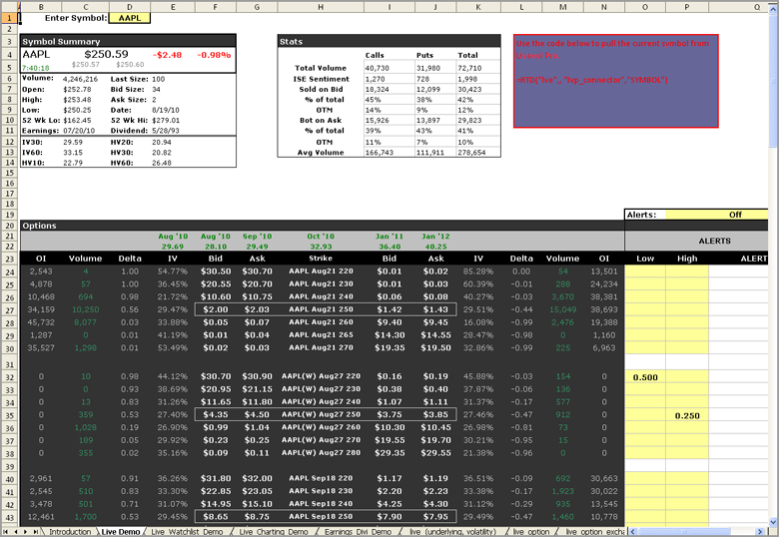The height and width of the screenshot is (537, 779).
Task: Click the AAPL Sep18 220 strike cell
Action: (x=321, y=478)
